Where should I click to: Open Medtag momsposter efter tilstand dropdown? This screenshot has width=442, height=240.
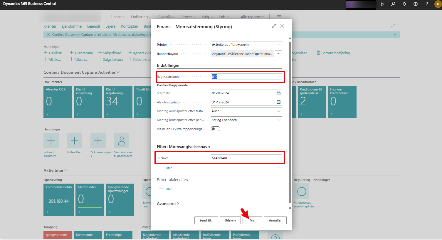pyautogui.click(x=279, y=111)
